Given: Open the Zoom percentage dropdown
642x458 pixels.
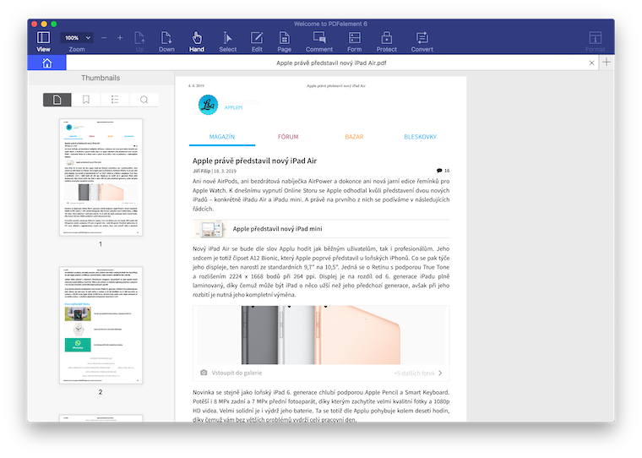Looking at the screenshot, I should 77,38.
